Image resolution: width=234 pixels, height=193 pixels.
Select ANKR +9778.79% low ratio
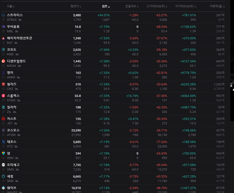(x=188, y=73)
